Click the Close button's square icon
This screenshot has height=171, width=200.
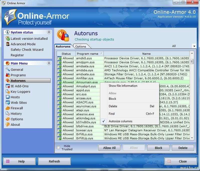(169, 161)
